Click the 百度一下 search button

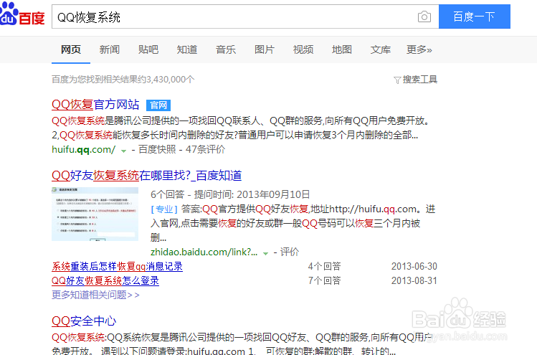click(475, 16)
